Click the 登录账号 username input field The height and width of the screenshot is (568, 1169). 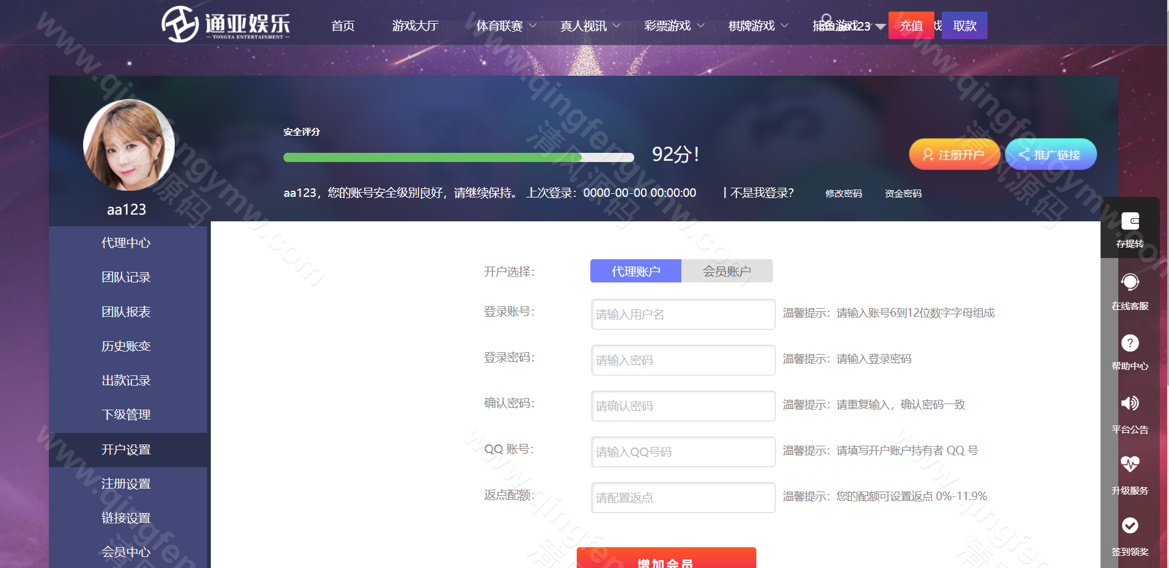coord(683,314)
